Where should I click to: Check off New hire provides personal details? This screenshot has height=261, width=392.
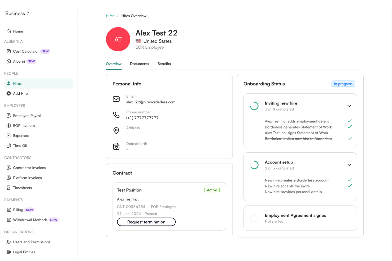349,192
